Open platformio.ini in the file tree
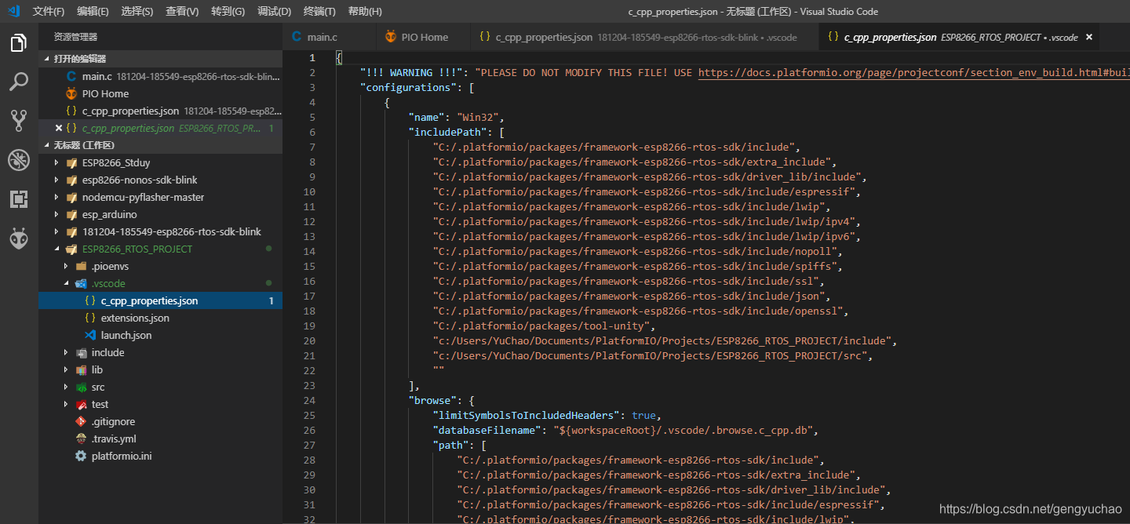The height and width of the screenshot is (524, 1130). pos(122,456)
